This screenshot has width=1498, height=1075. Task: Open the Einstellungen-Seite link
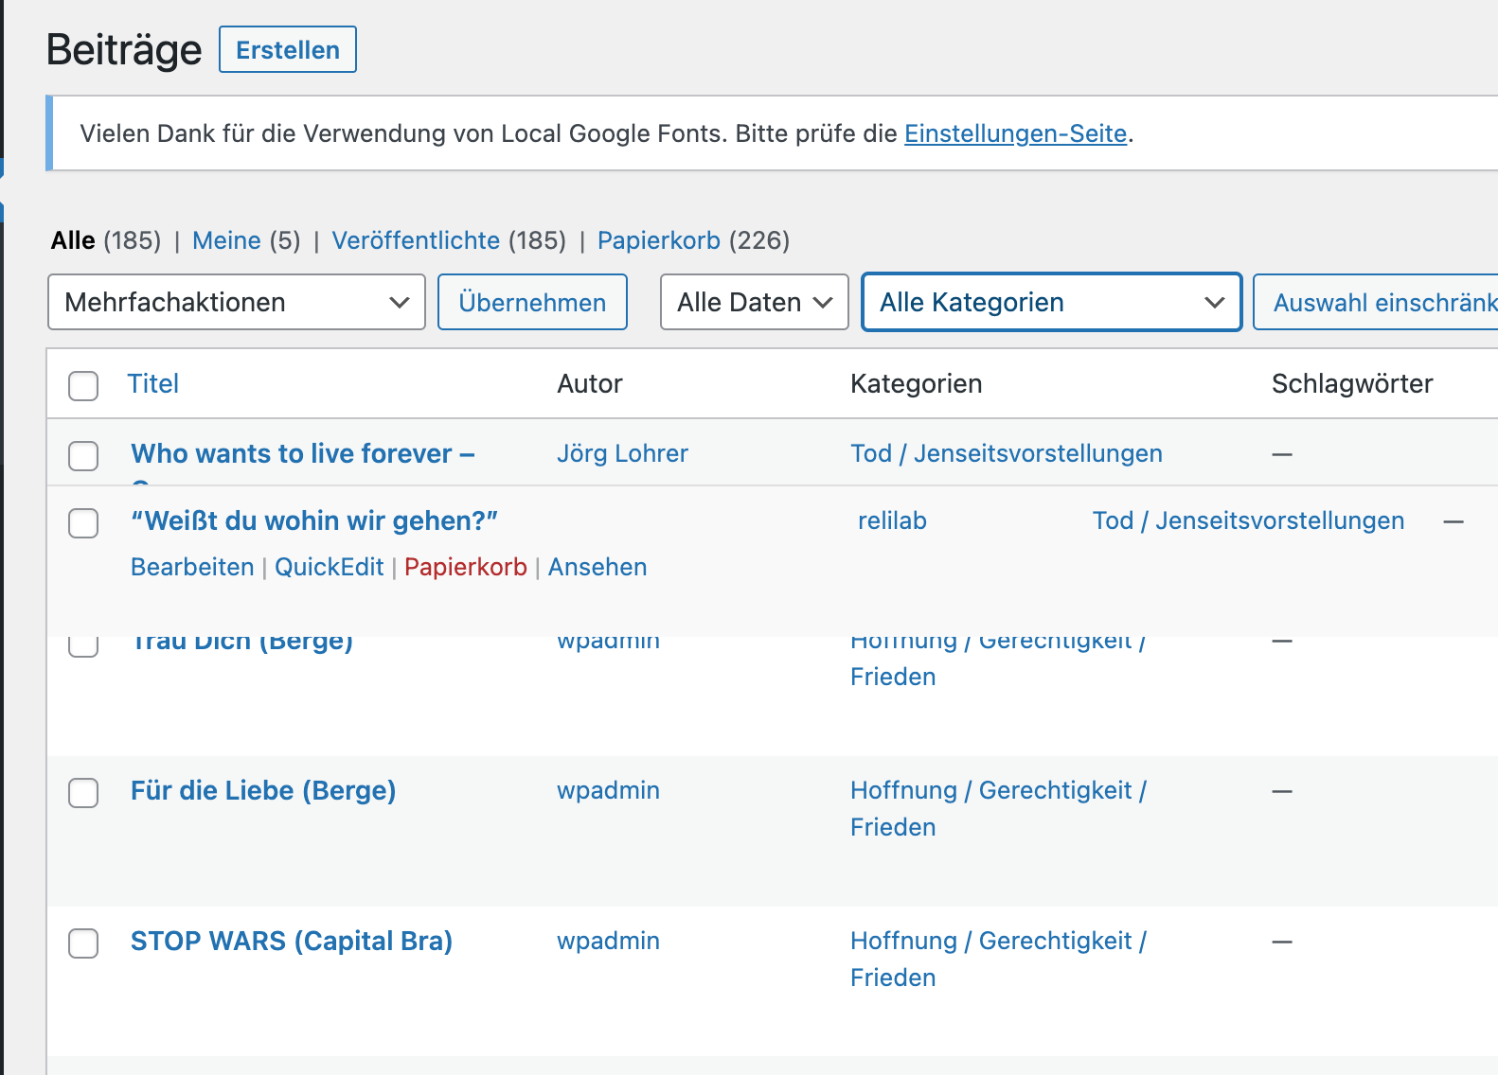(x=1015, y=133)
